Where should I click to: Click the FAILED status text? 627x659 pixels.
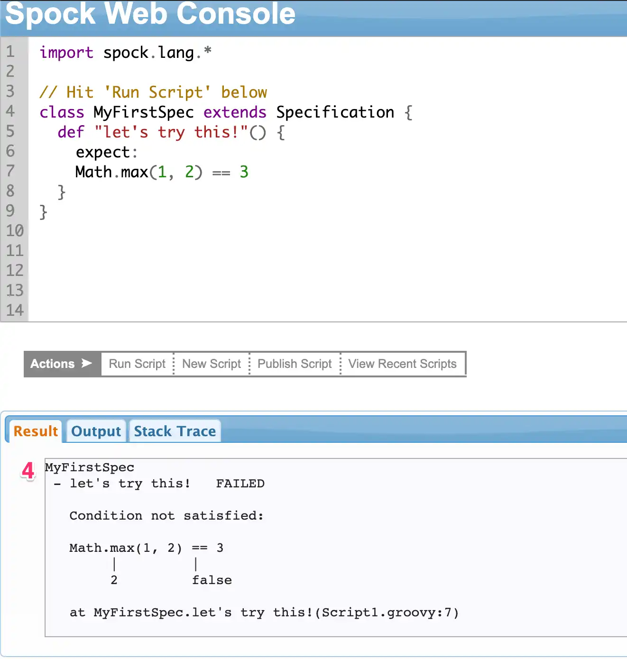pyautogui.click(x=240, y=484)
